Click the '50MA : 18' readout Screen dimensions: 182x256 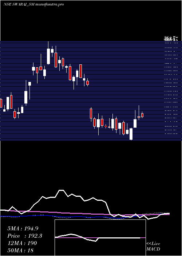tap(20, 251)
